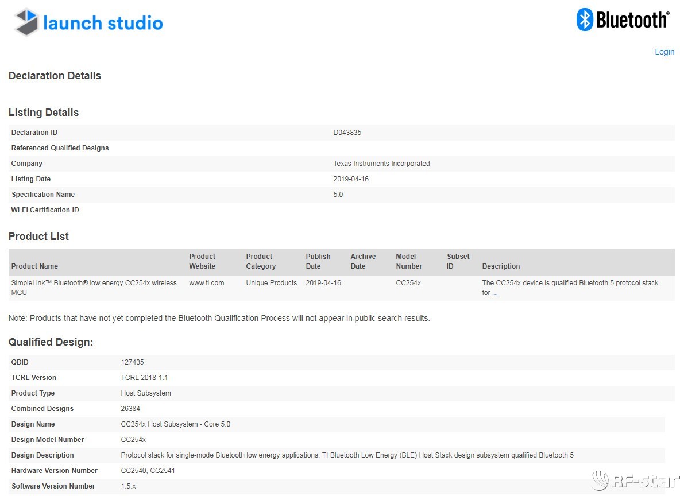This screenshot has height=496, width=680.
Task: Click the Product Category column header
Action: coord(261,261)
